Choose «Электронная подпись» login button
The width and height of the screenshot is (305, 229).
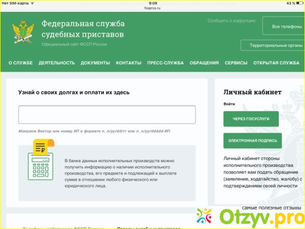[252, 141]
